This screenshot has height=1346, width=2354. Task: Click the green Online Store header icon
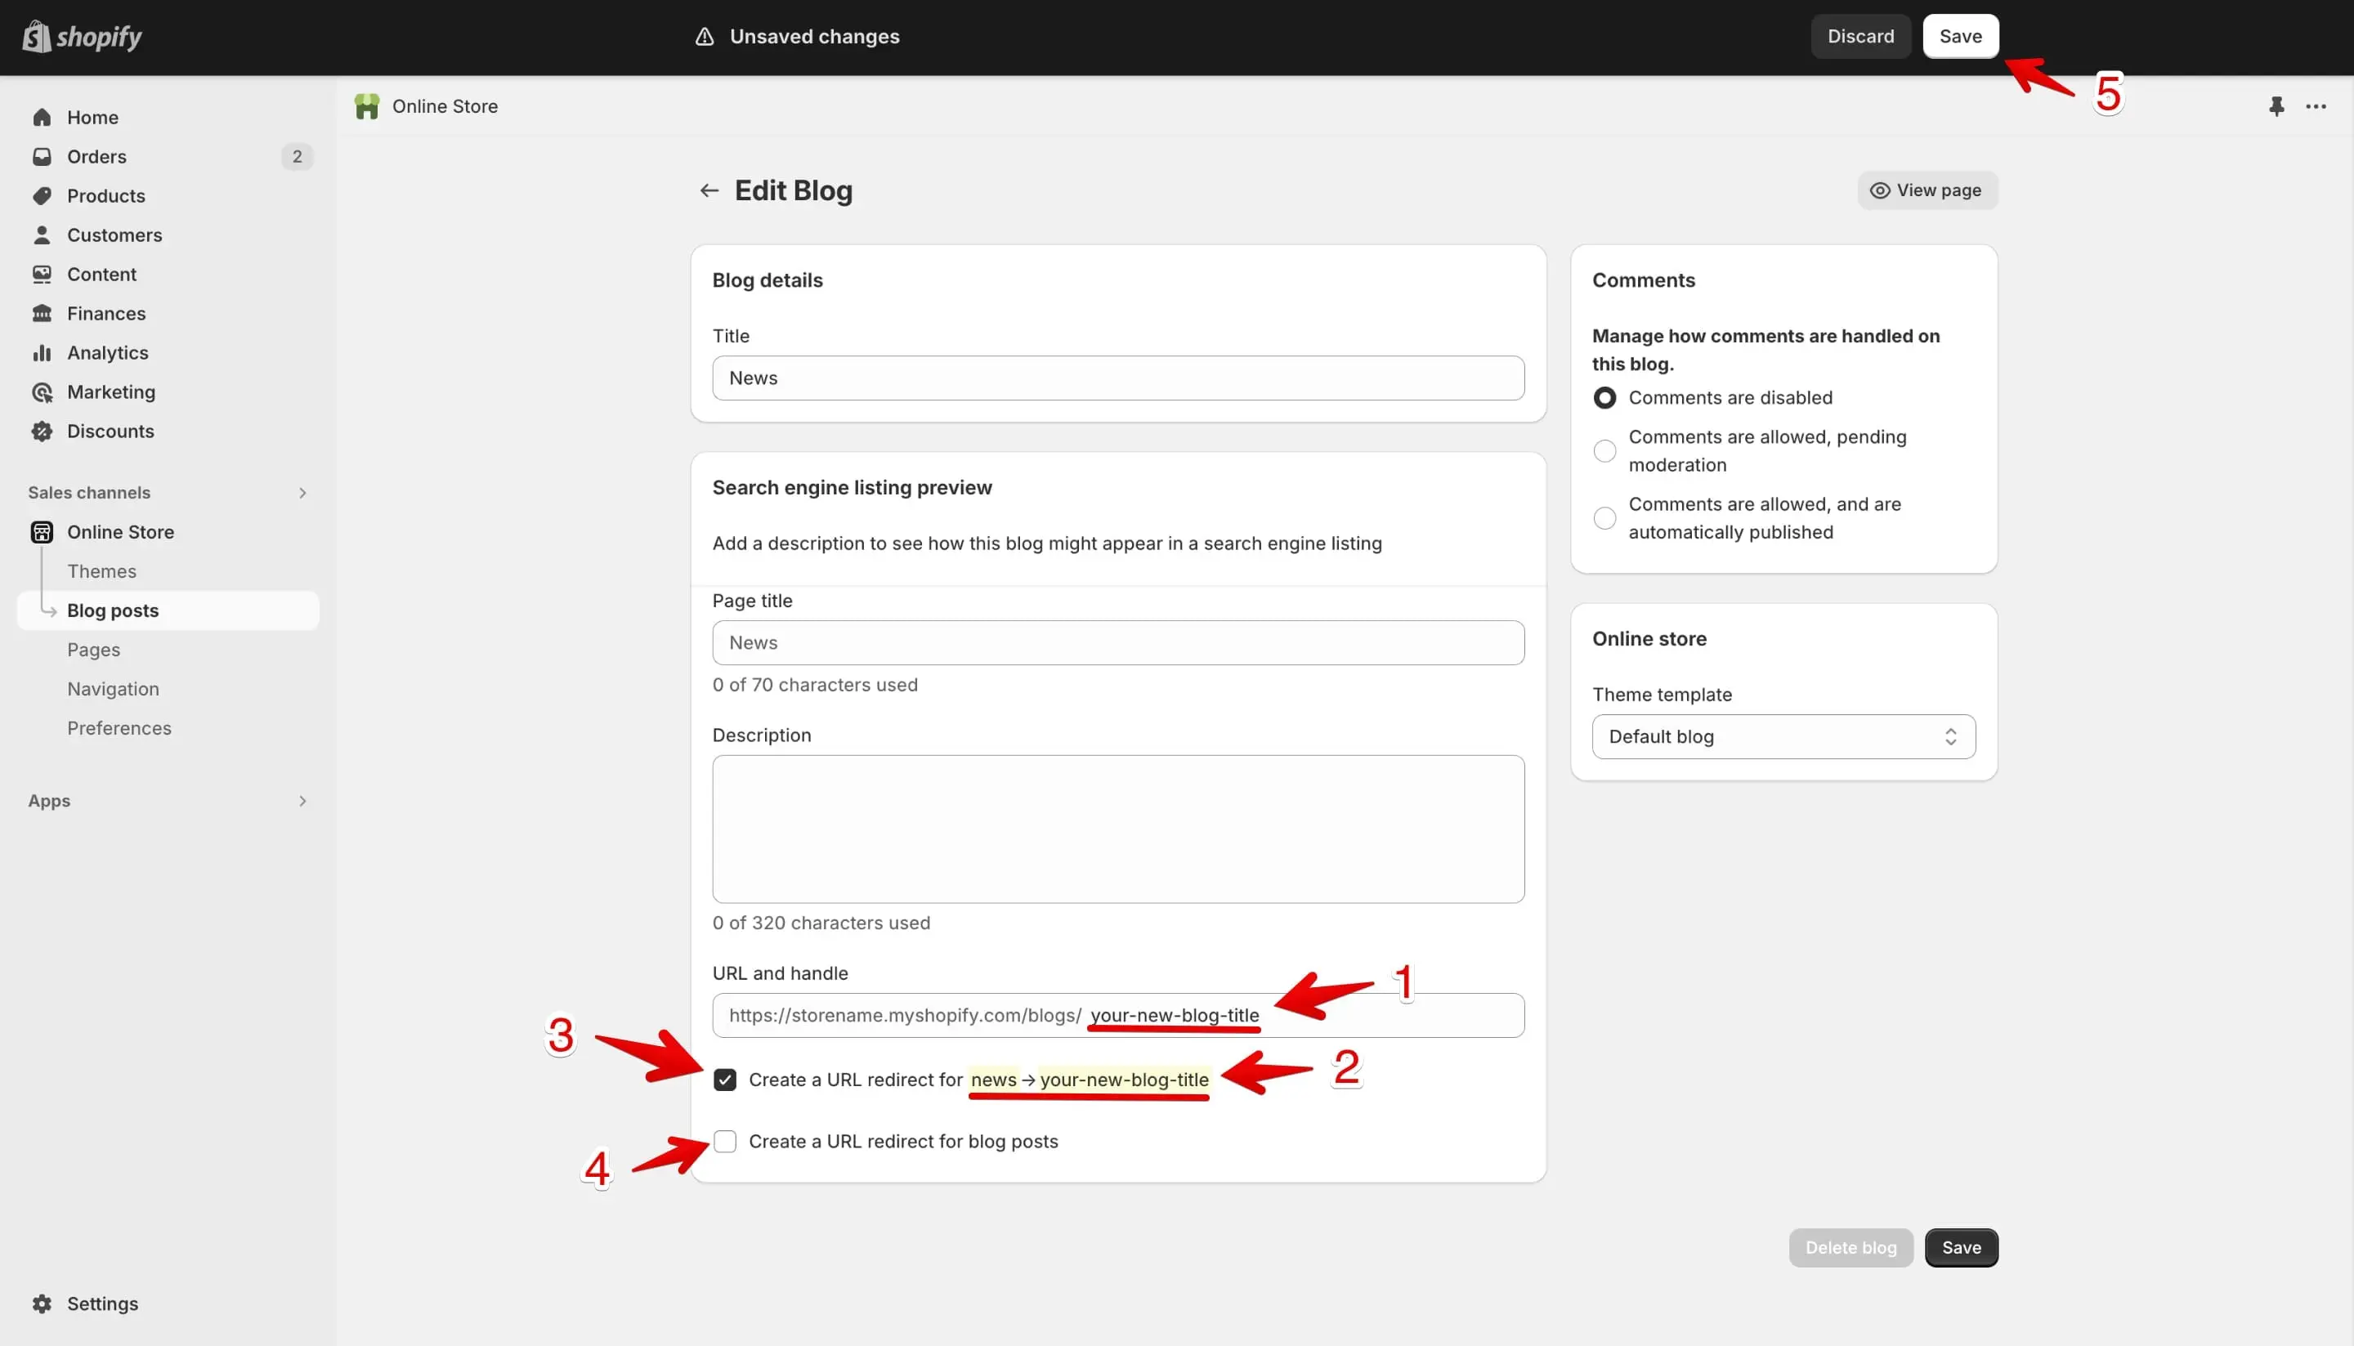pos(367,106)
